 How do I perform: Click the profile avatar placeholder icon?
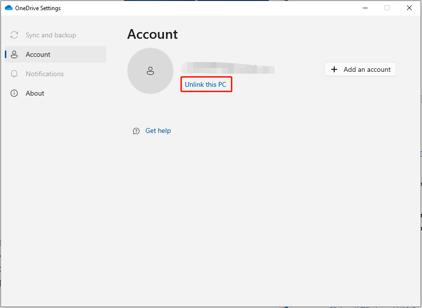tap(150, 71)
